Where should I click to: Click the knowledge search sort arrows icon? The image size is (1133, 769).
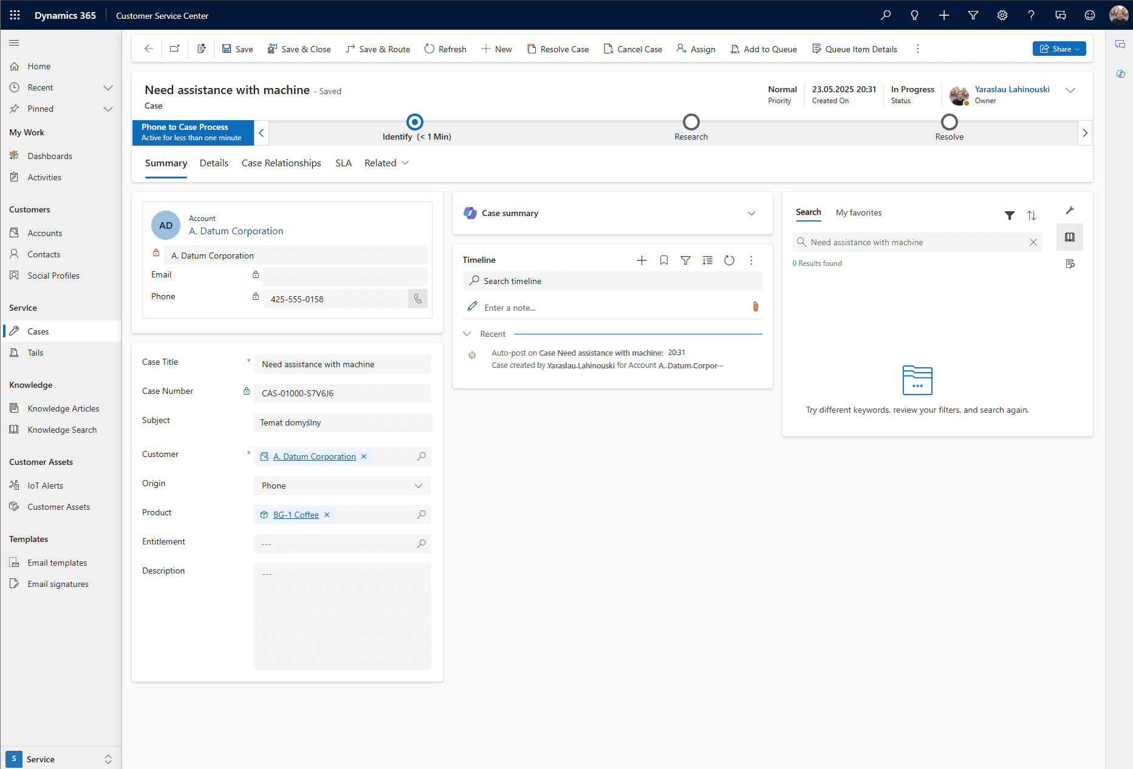tap(1032, 215)
